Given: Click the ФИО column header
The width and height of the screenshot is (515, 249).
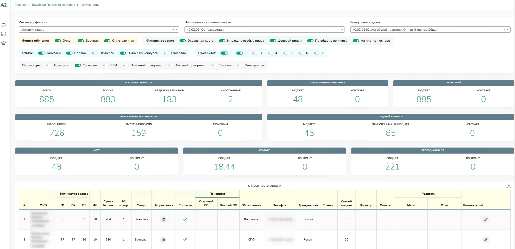Looking at the screenshot, I should coord(43,205).
